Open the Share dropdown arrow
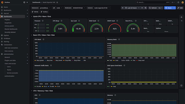 click(174, 8)
